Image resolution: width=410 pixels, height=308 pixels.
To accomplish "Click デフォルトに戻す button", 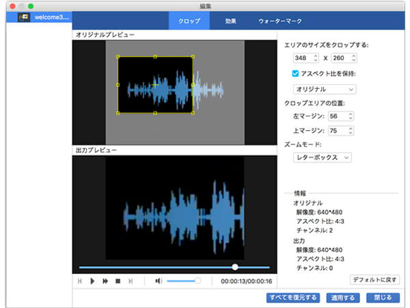I will tap(374, 279).
